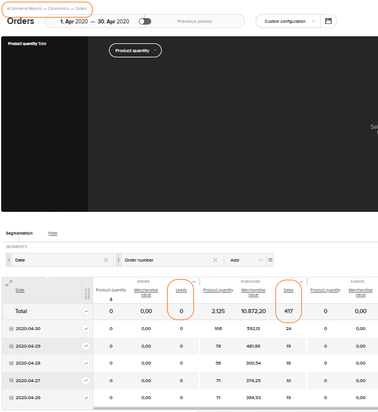Screen dimensions: 378x412
Task: Show Total row in diagram
Action: tap(86, 311)
